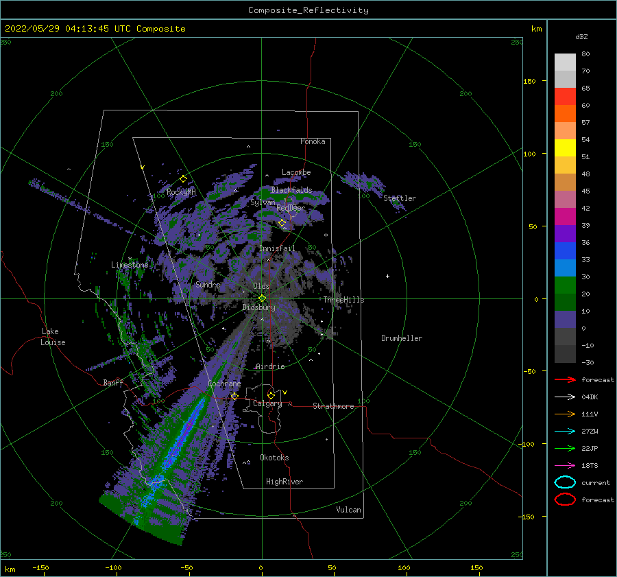Click the Limestone label

(x=130, y=265)
